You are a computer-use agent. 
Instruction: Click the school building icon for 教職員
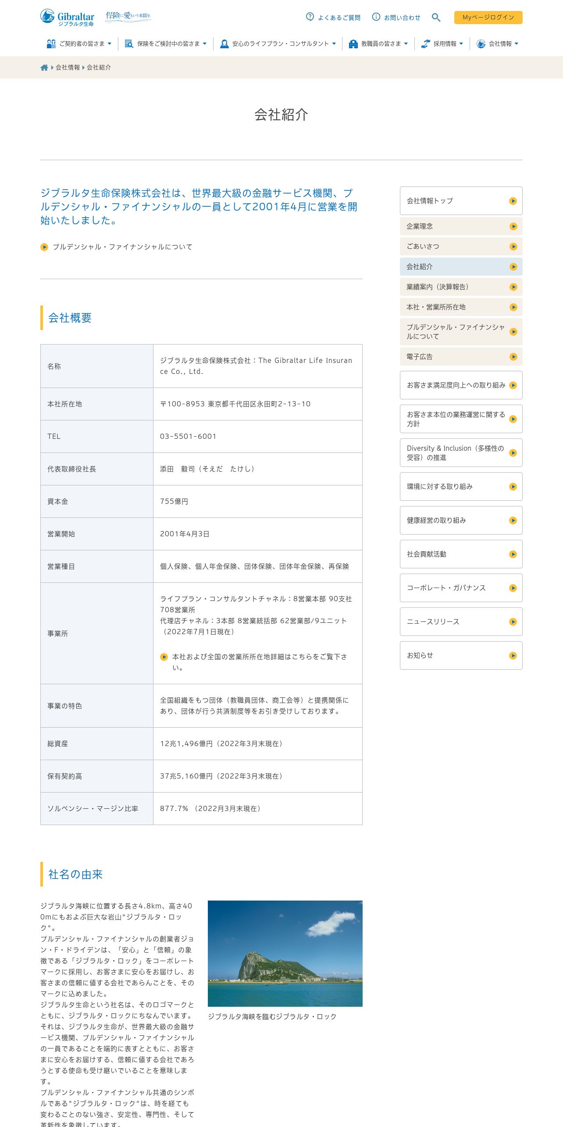[x=353, y=43]
